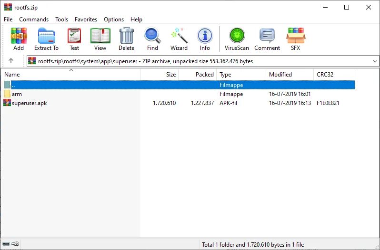Viewport: 380px width, 250px height.
Task: Minimize the rootfs.zip window
Action: [325, 7]
